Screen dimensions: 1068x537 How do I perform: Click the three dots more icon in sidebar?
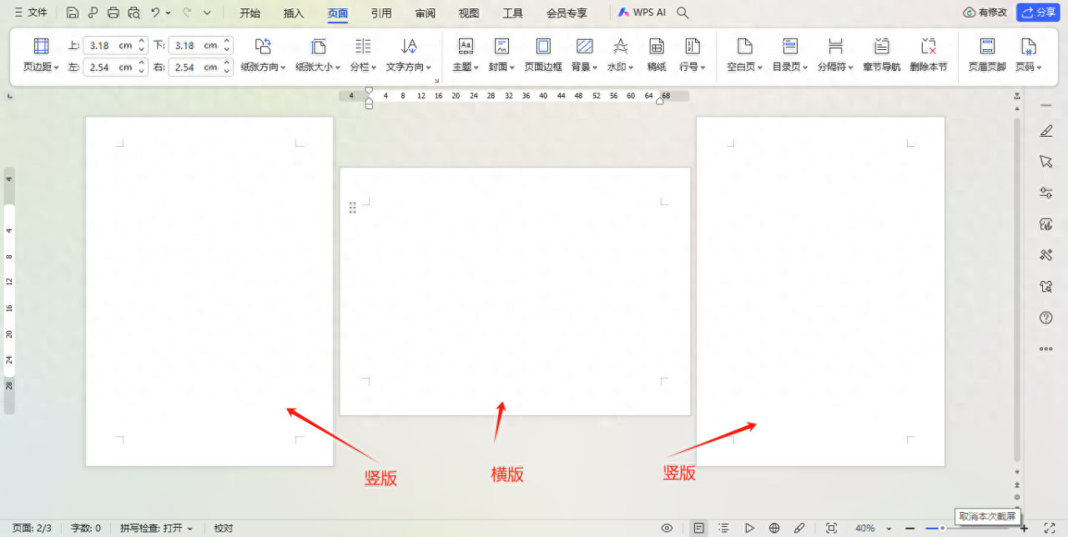click(x=1046, y=349)
